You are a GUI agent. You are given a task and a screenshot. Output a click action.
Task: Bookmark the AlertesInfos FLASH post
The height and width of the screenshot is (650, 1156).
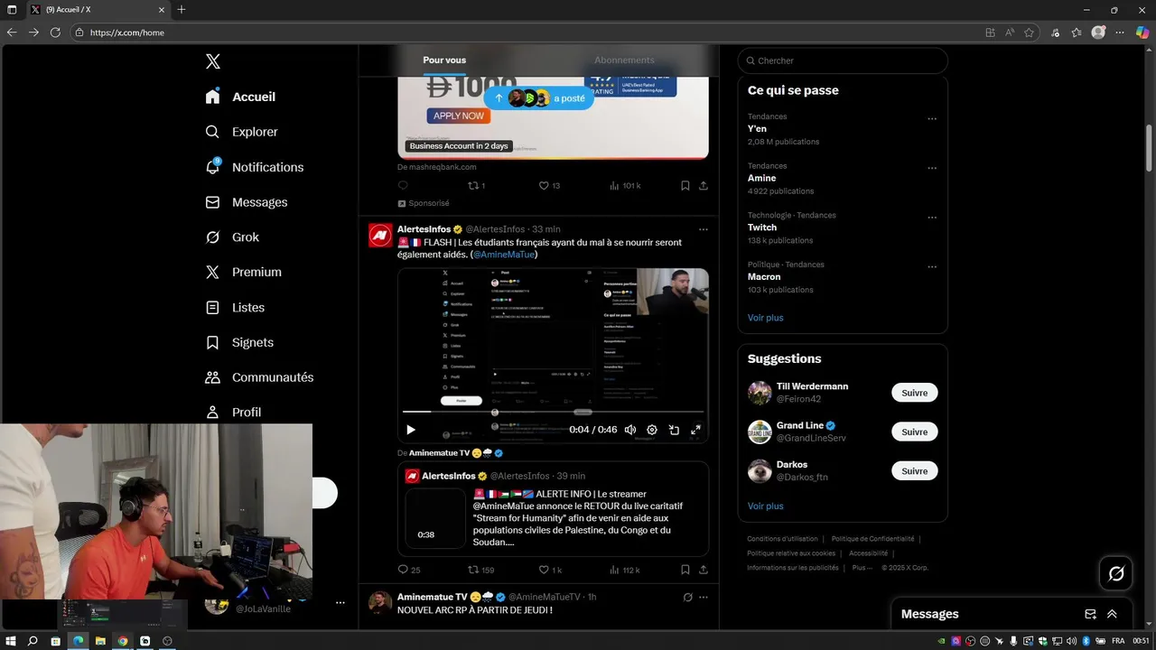pyautogui.click(x=685, y=570)
